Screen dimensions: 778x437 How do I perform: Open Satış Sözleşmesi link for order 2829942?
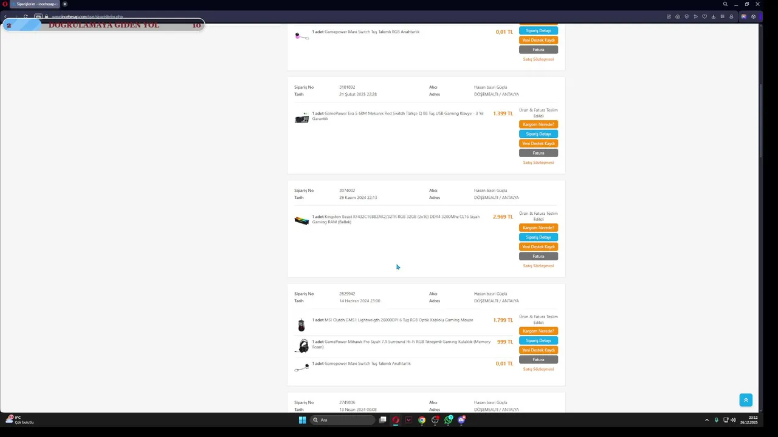coord(539,369)
